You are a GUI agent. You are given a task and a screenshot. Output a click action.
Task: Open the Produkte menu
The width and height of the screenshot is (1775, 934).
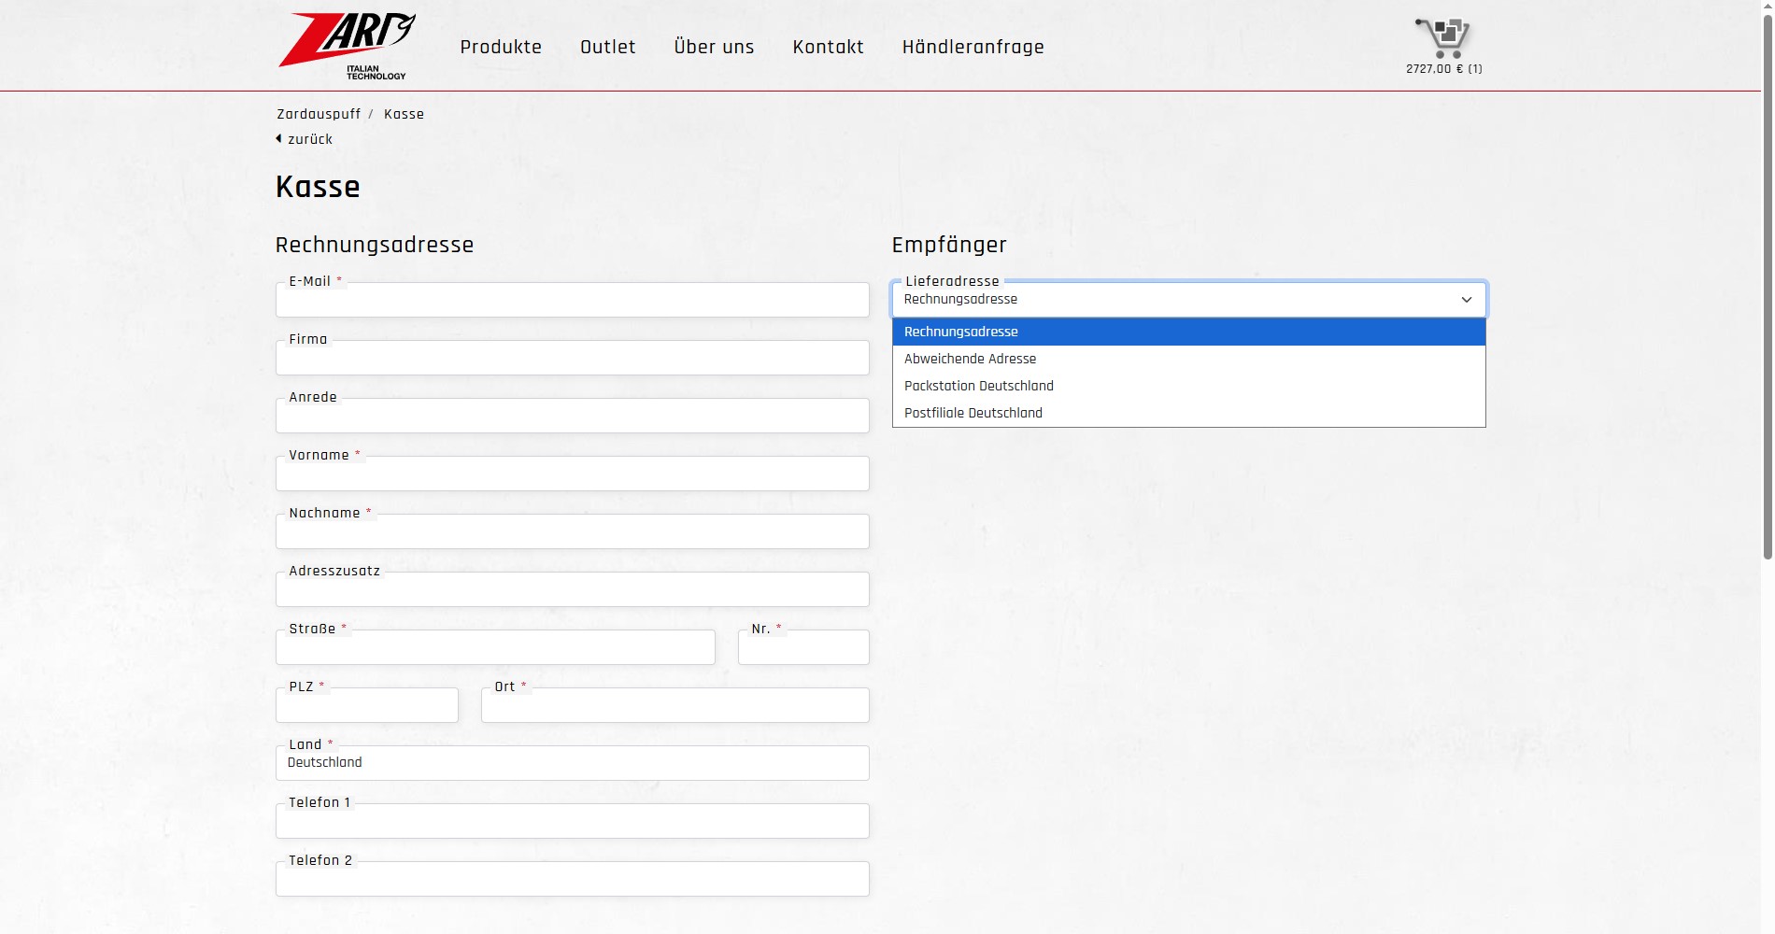(x=501, y=47)
